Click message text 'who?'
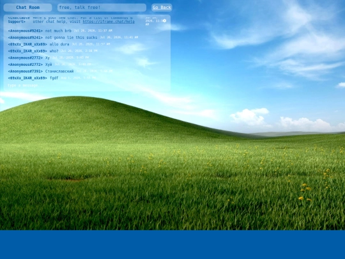This screenshot has width=345, height=259. 54,51
